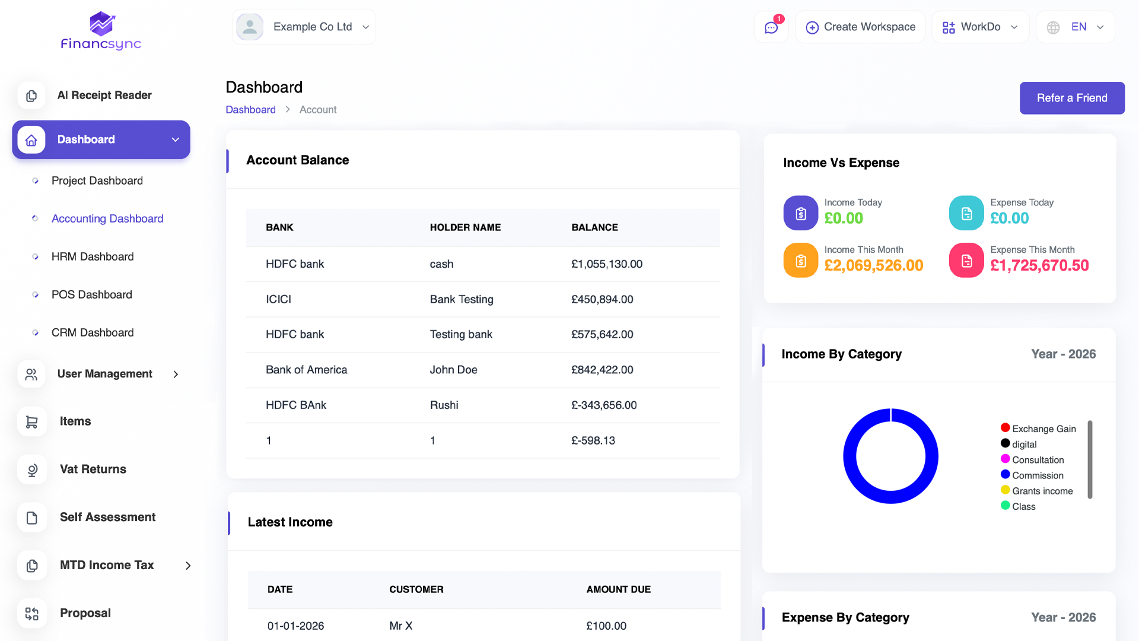
Task: Click the blue donut chart ring
Action: point(850,457)
